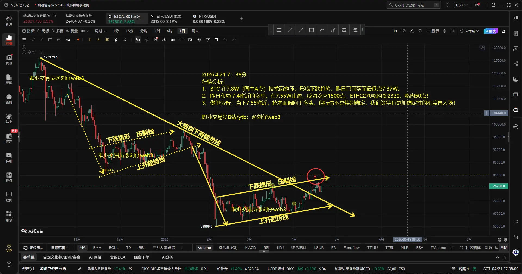Click the redo arrow icon

(x=234, y=40)
